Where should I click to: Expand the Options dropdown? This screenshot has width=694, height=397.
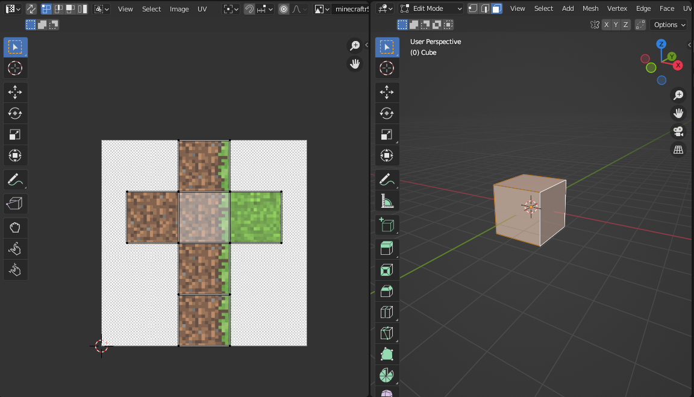pos(669,25)
